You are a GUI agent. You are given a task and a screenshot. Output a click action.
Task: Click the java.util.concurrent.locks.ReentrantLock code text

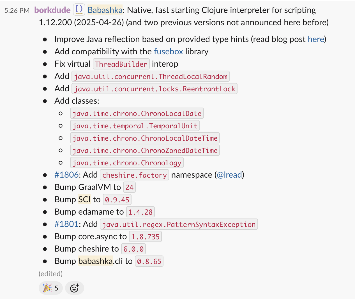[155, 89]
